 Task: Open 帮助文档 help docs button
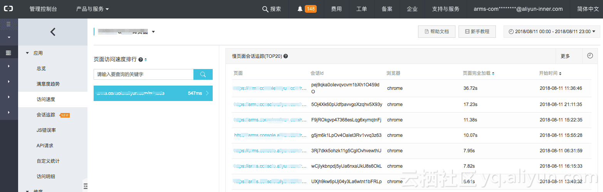point(437,32)
